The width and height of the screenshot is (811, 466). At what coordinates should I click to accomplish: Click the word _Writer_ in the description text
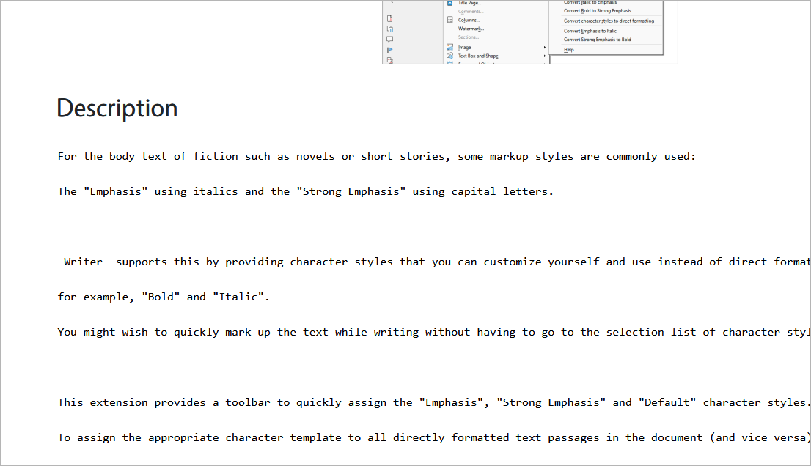pos(83,262)
